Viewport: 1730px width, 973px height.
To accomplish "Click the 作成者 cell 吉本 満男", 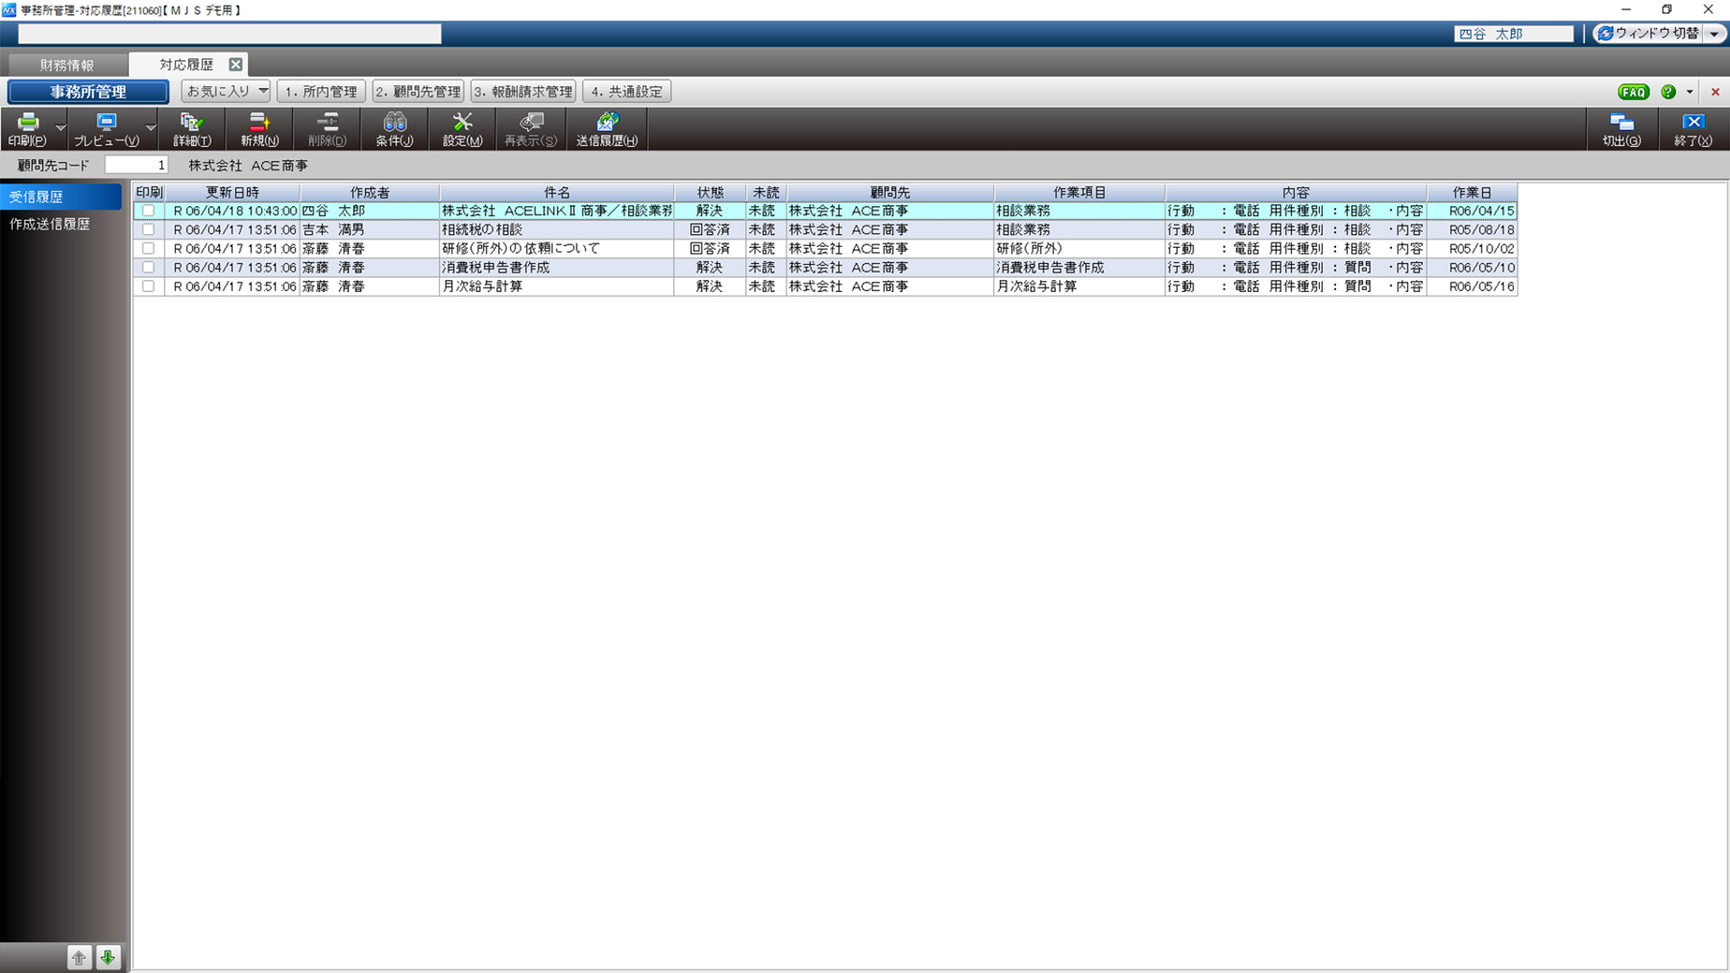I will click(369, 230).
